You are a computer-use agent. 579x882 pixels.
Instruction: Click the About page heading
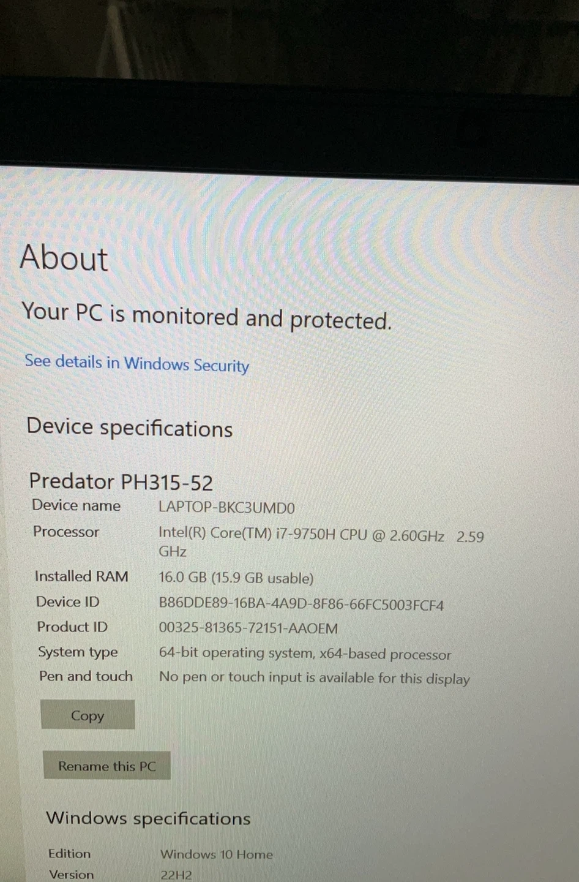click(64, 257)
